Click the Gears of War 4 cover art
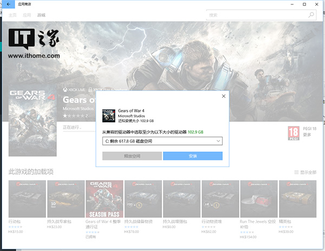This screenshot has width=325, height=251. (32, 122)
